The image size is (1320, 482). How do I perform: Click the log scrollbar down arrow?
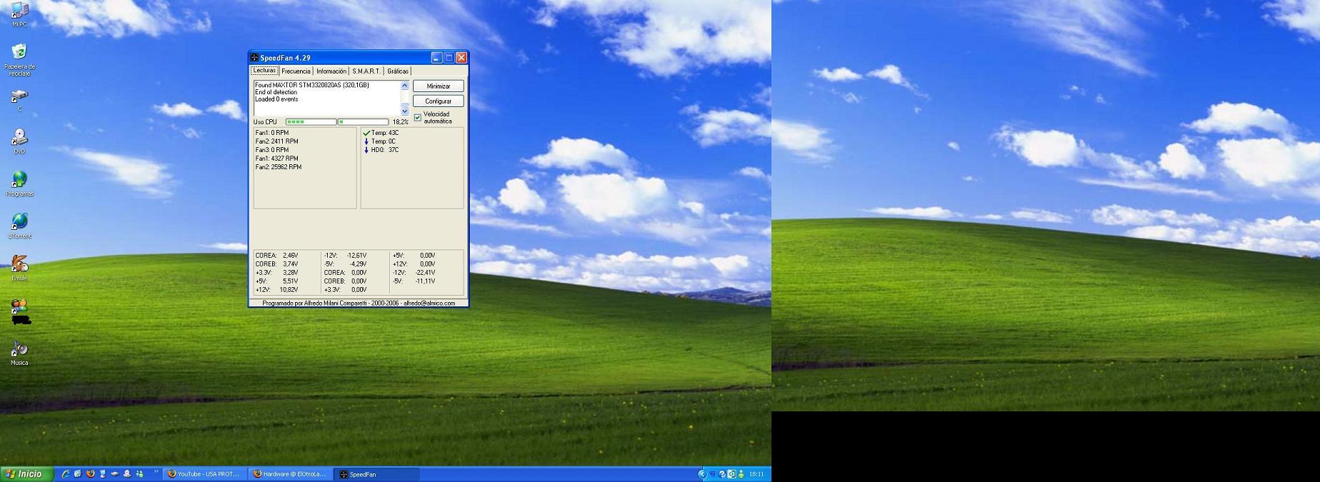(404, 111)
